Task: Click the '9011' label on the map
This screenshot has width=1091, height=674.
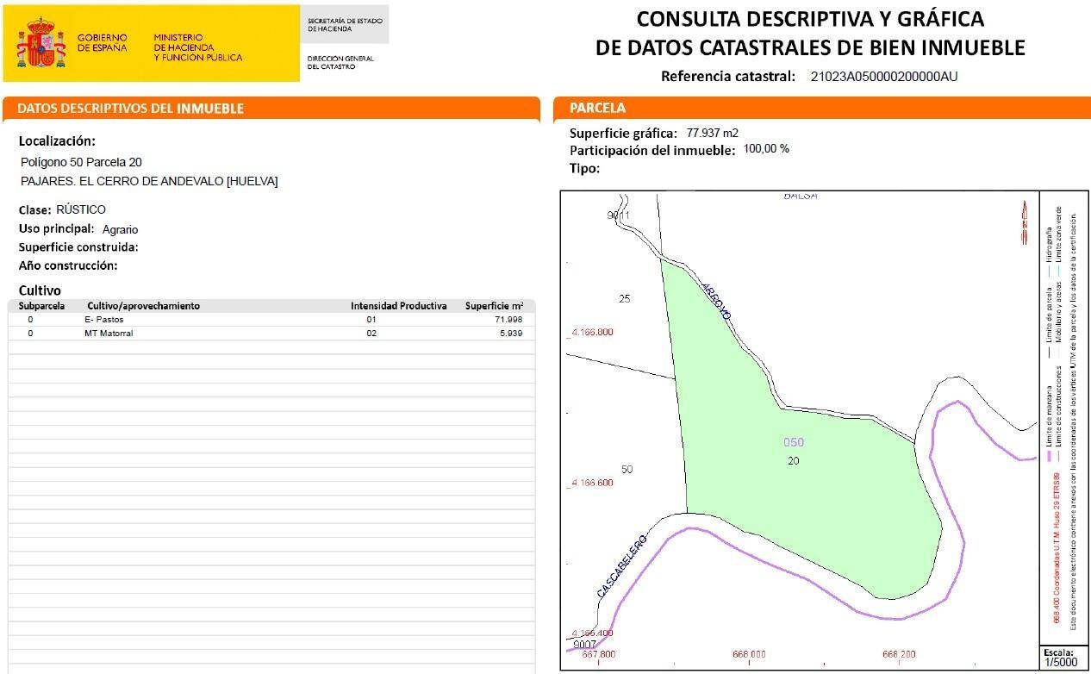Action: [618, 215]
